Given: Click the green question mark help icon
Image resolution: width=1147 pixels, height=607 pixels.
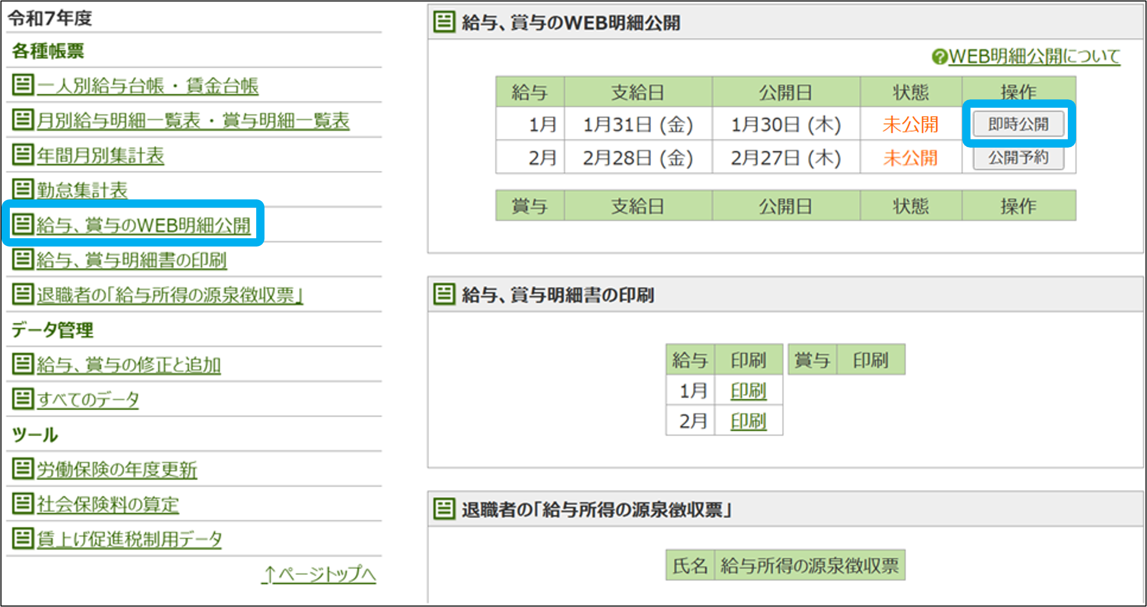Looking at the screenshot, I should coord(939,56).
